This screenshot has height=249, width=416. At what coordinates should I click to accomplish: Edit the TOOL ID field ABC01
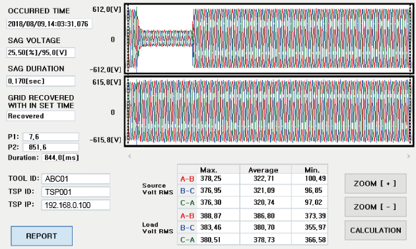point(76,178)
